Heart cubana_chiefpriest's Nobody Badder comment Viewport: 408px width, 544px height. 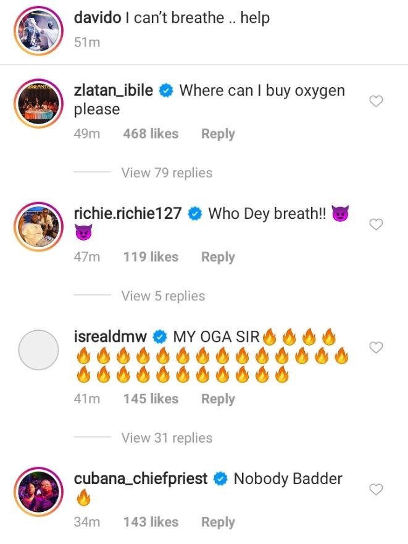376,490
